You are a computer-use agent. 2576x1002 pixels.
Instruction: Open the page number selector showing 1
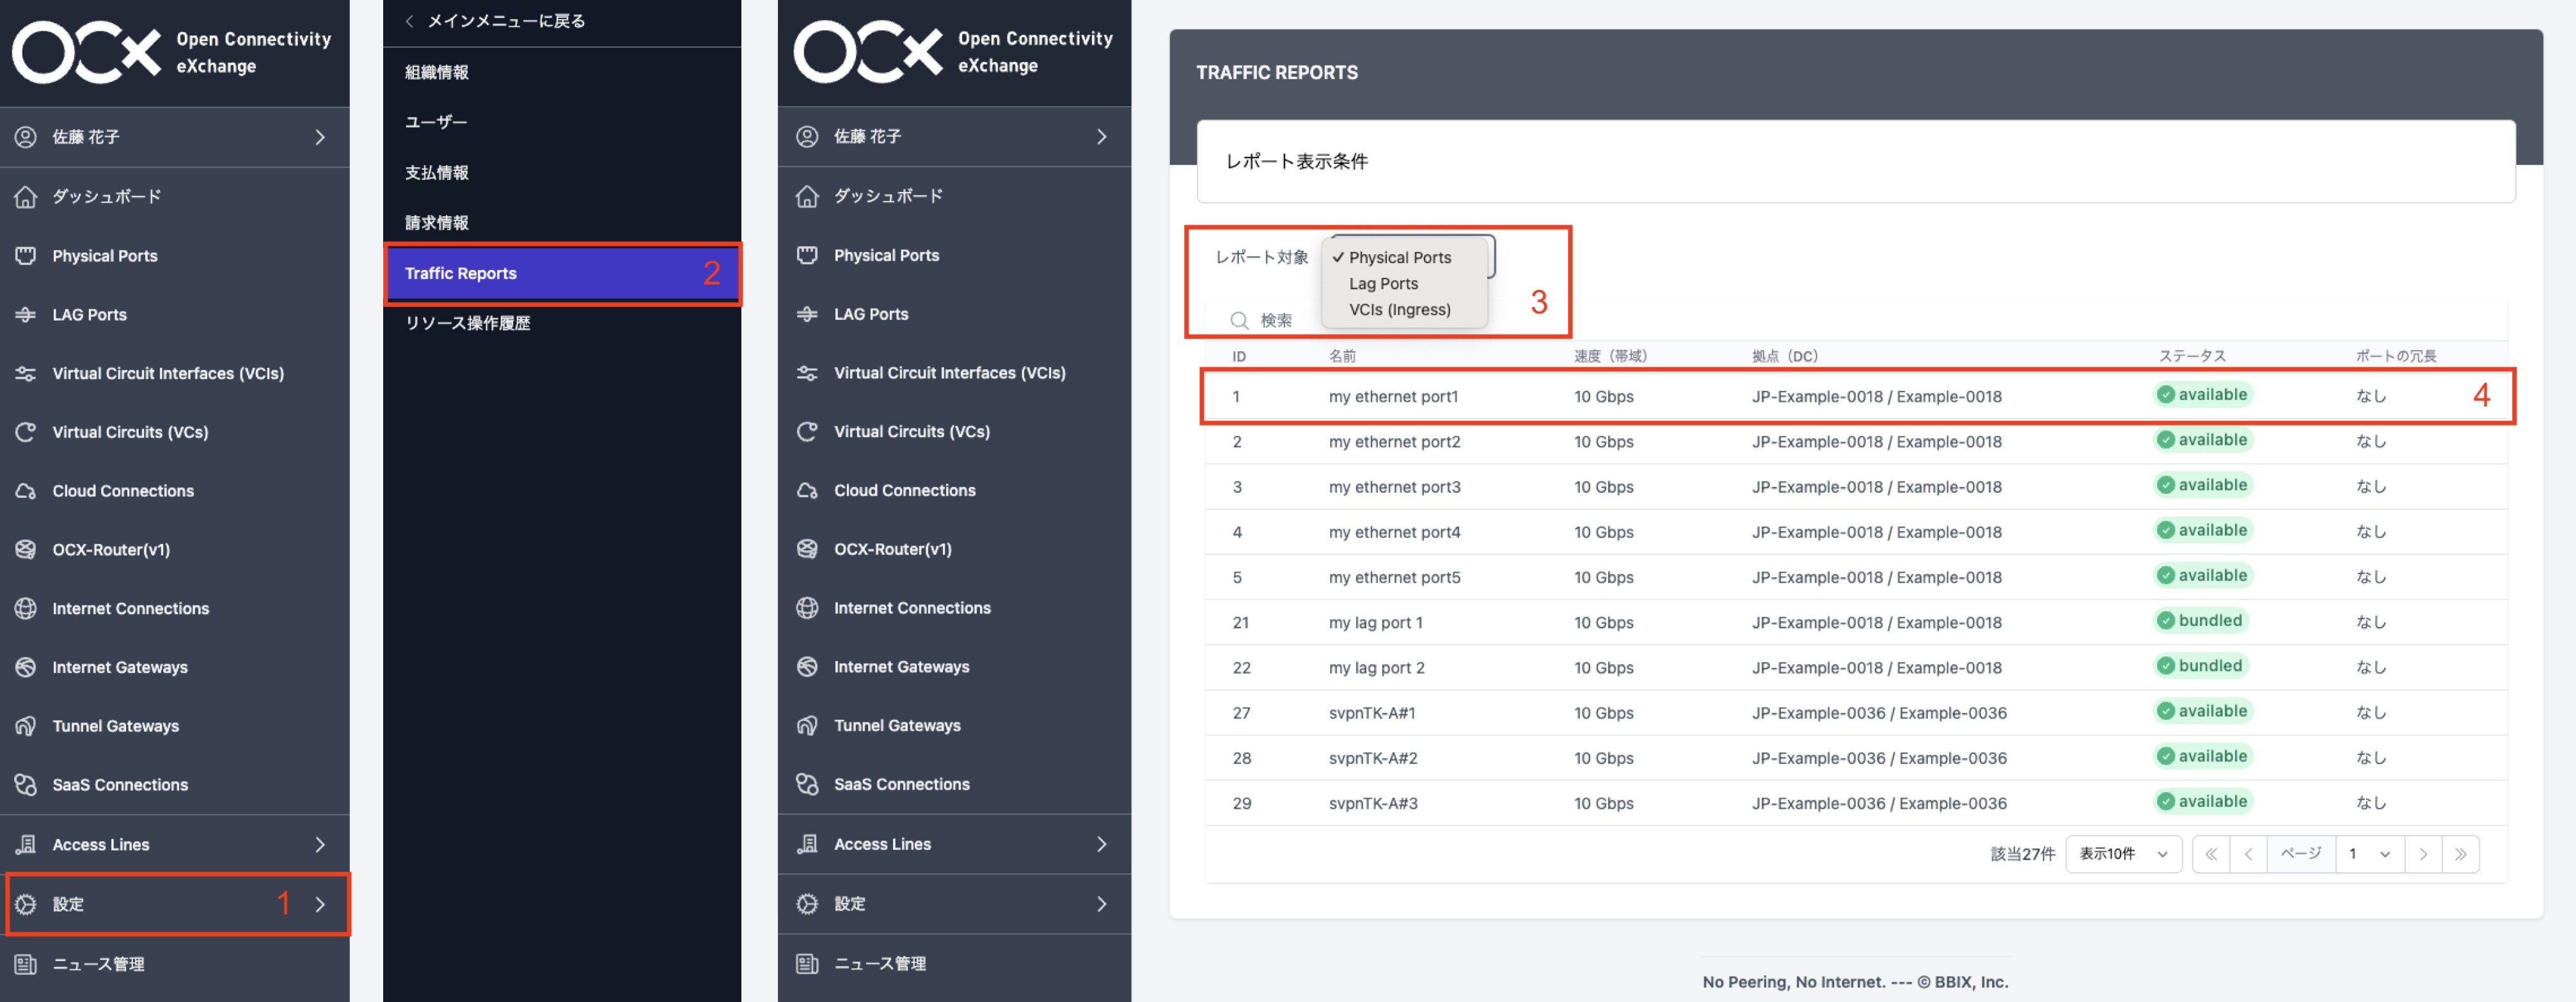2369,854
